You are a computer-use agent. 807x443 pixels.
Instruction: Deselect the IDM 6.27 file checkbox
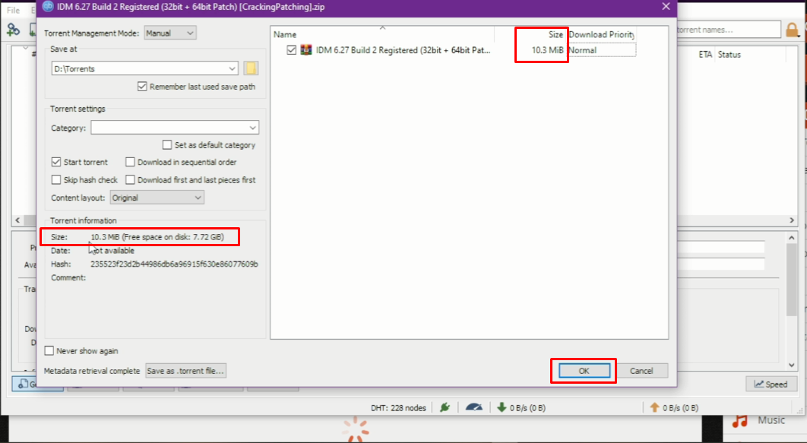291,50
